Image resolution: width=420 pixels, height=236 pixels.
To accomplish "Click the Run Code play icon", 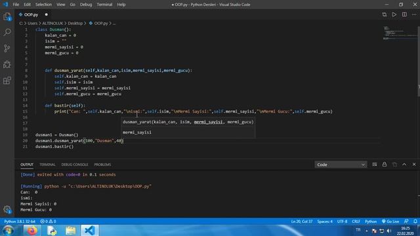I will tap(394, 14).
